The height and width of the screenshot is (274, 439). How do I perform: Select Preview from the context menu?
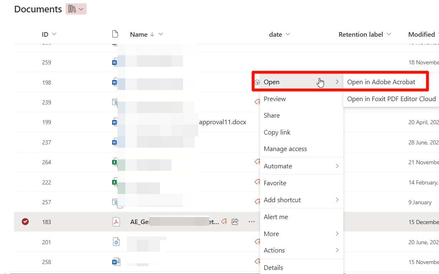275,99
